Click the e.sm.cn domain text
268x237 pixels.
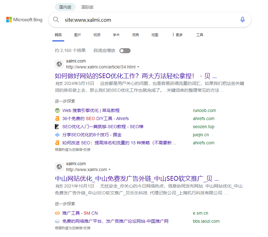pyautogui.click(x=200, y=213)
